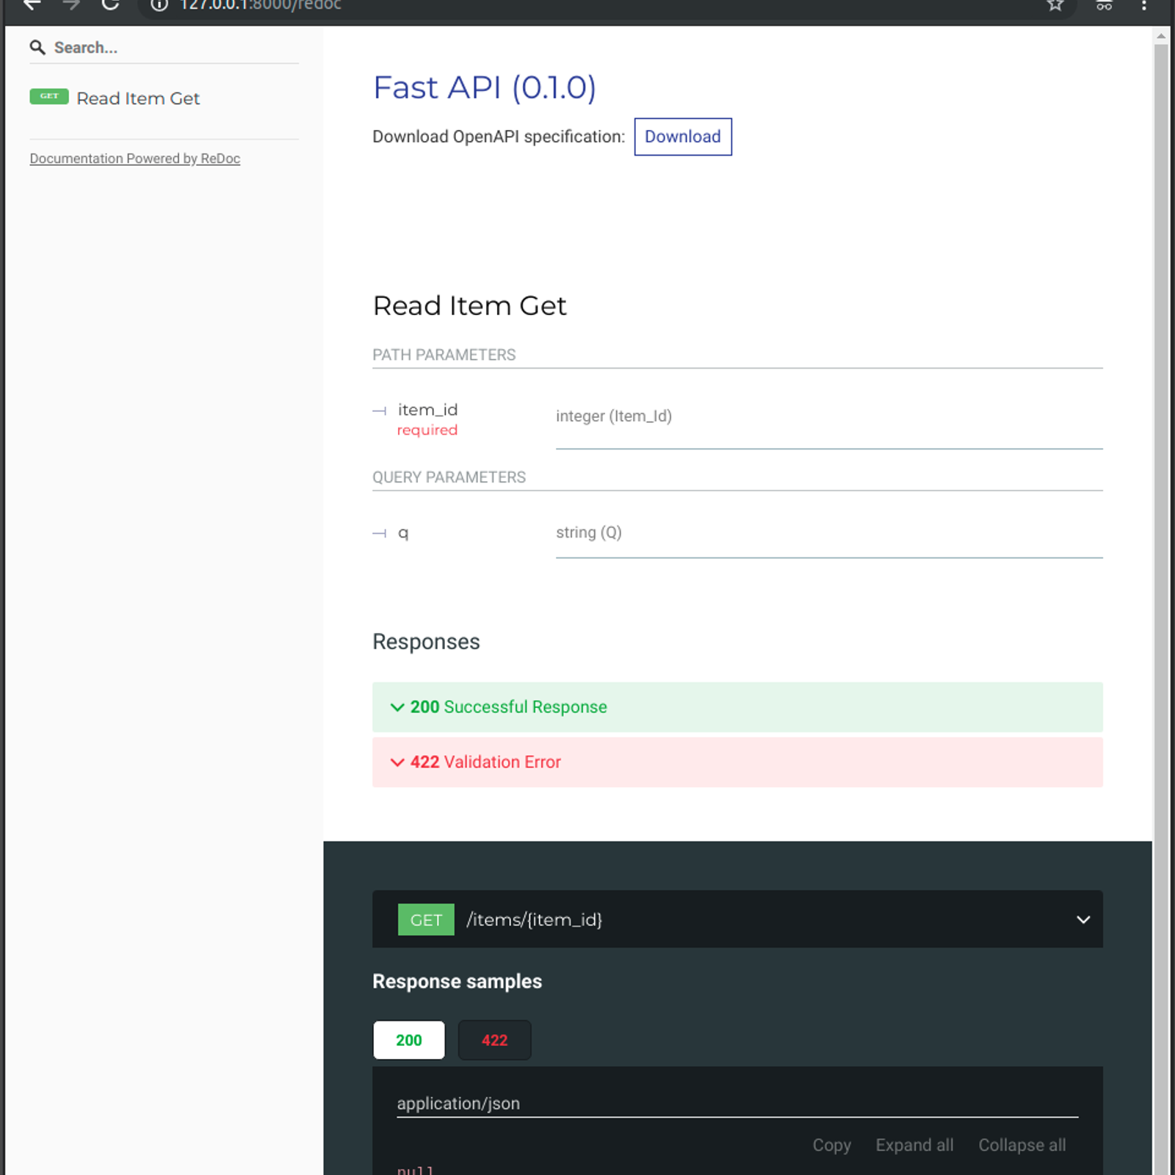Click the GET method badge on /items/{item_id}

coord(426,919)
